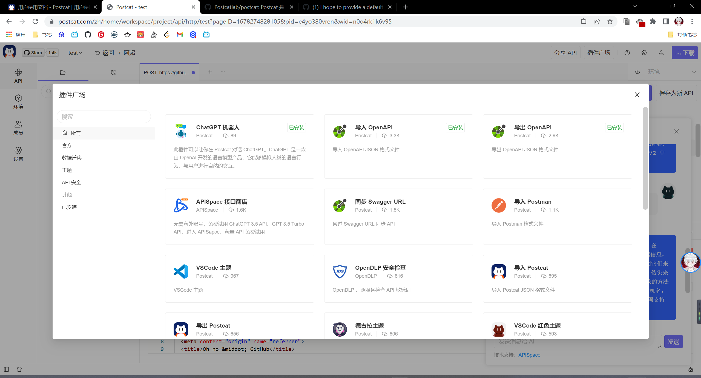Click the APISpace 接口商店 logo icon

(x=181, y=205)
